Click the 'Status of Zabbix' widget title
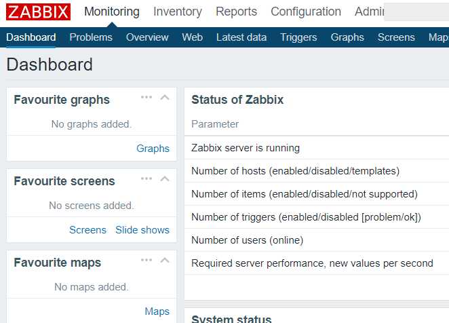 (237, 100)
